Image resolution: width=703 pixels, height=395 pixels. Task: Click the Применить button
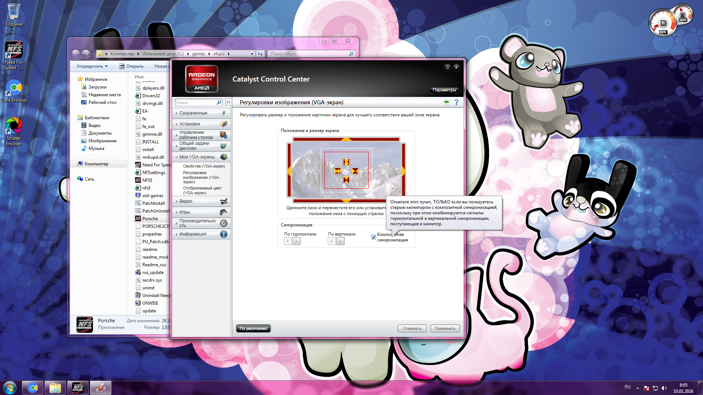point(445,328)
